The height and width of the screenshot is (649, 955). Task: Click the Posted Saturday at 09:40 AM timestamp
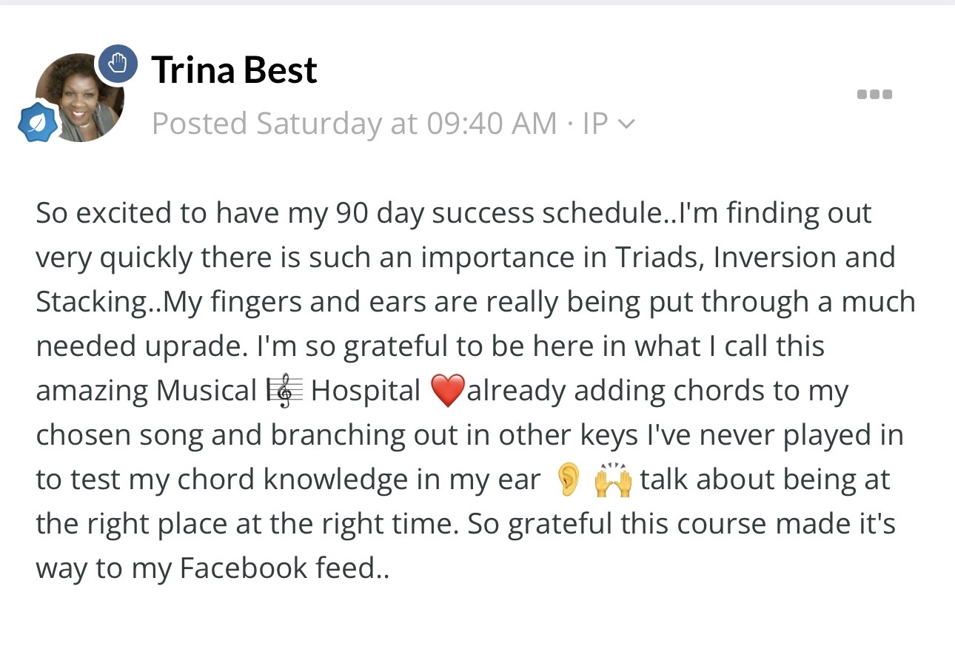click(354, 124)
